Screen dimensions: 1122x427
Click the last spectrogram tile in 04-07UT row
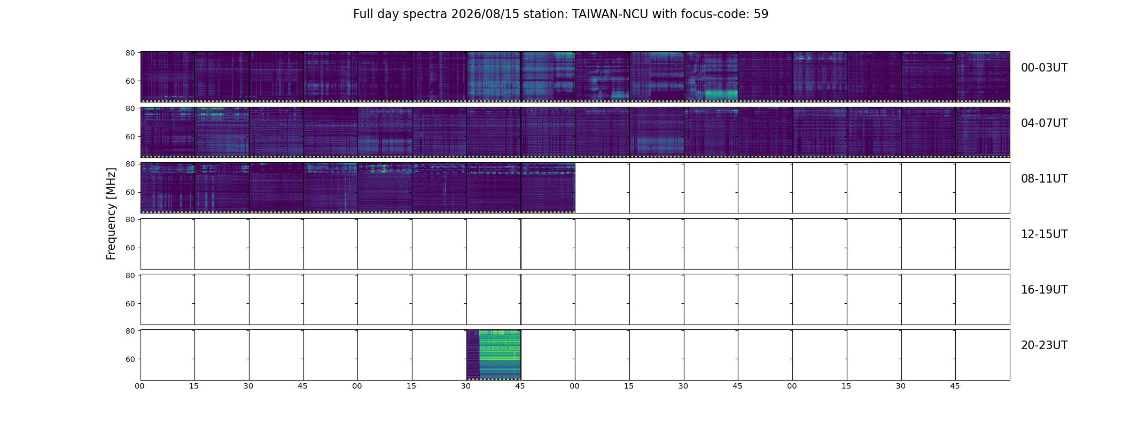point(983,132)
